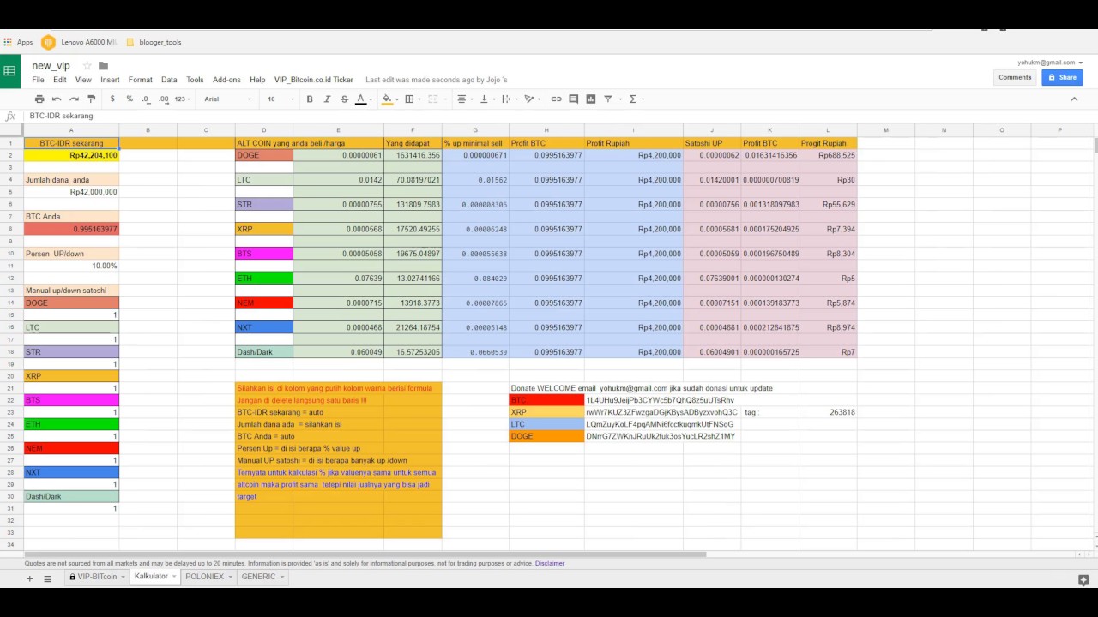Viewport: 1098px width, 617px height.
Task: Collapse the toolbar with up chevron
Action: [1074, 99]
